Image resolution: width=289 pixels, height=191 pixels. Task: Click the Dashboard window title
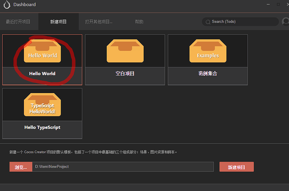[x=25, y=5]
